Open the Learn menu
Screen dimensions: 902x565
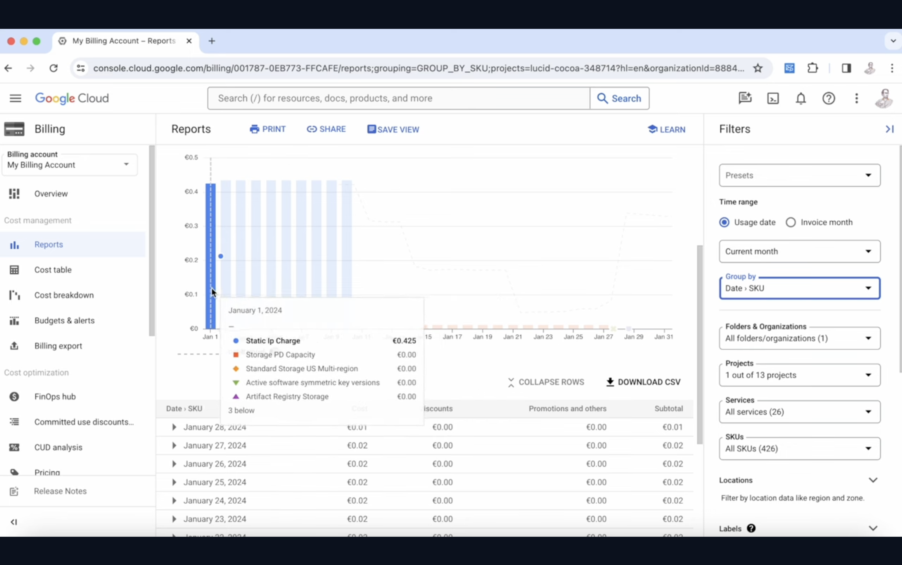[x=667, y=129]
